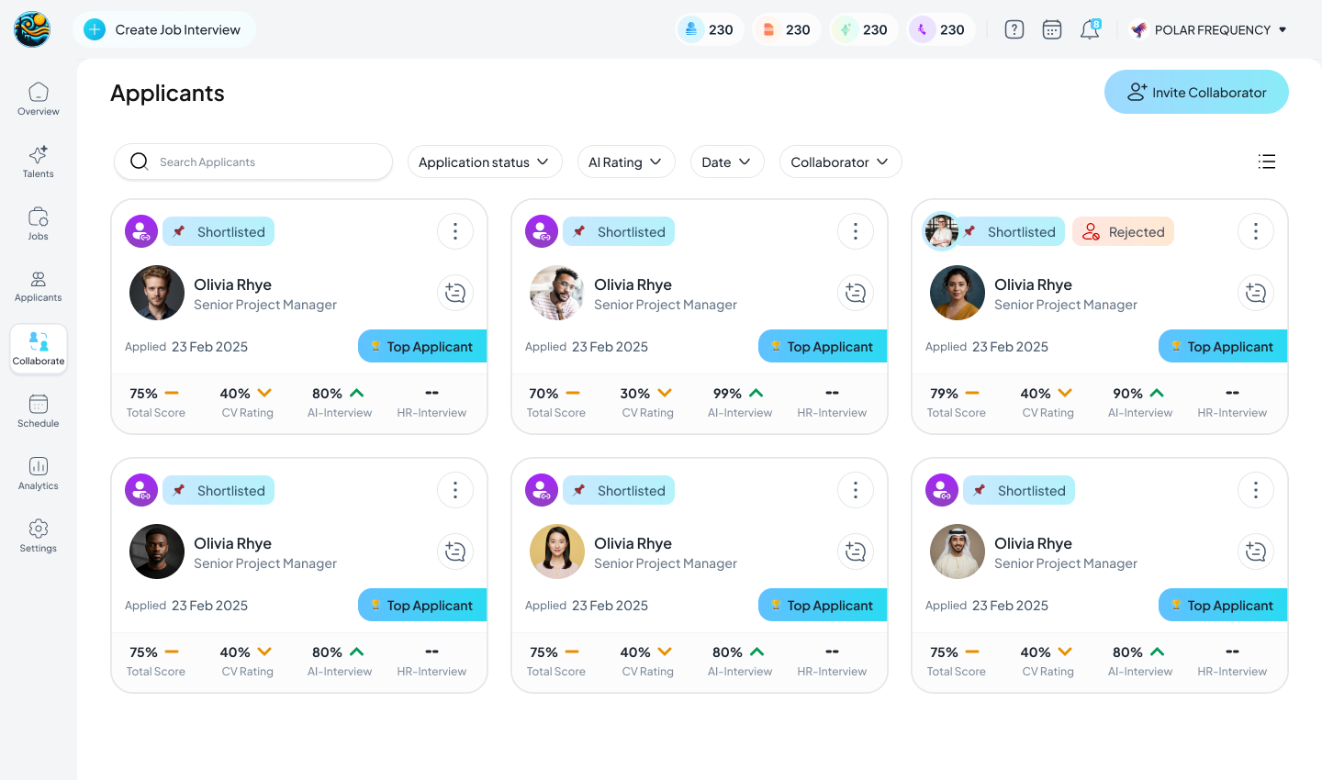Click the Rejected tag on third card
The width and height of the screenshot is (1322, 780).
coord(1123,232)
